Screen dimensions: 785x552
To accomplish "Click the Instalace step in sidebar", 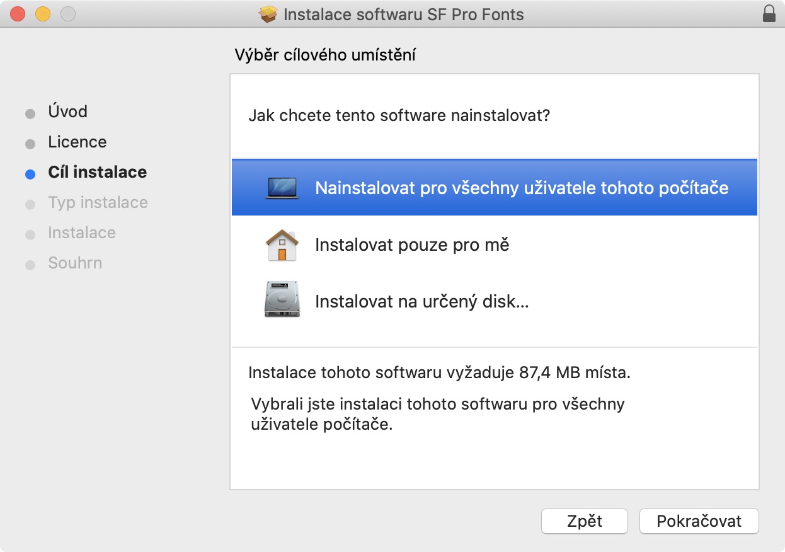I will point(82,233).
